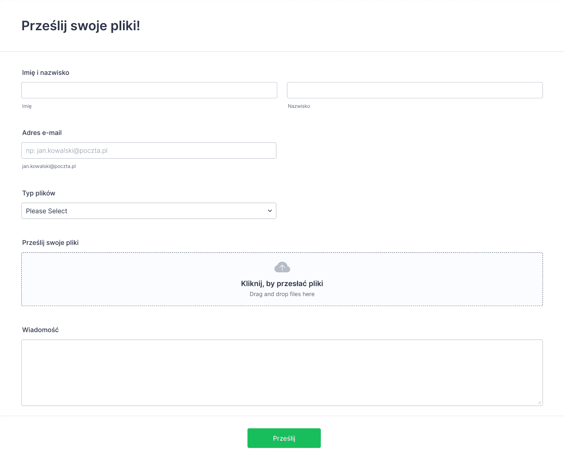Open the Typ plików dropdown chevron
Image resolution: width=564 pixels, height=464 pixels.
tap(270, 211)
